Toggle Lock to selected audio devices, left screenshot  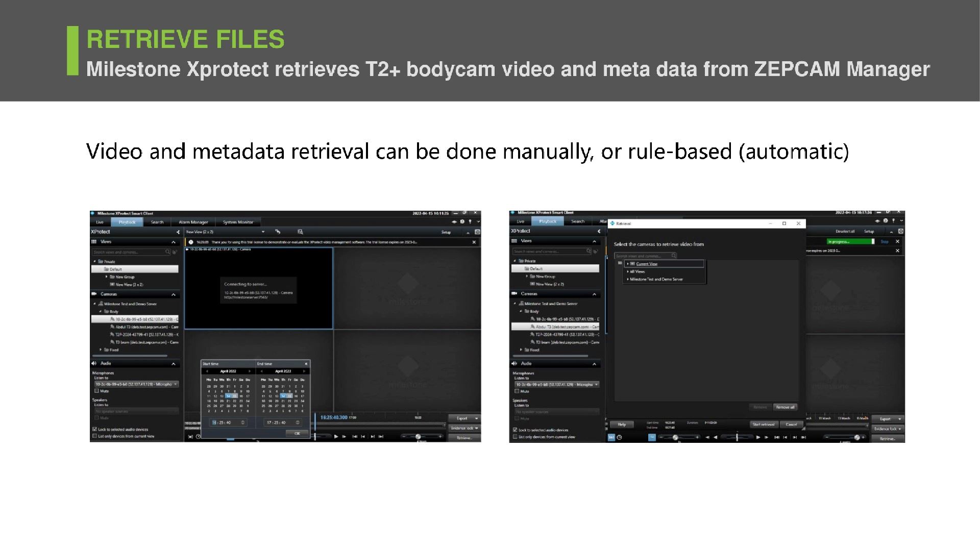click(94, 430)
